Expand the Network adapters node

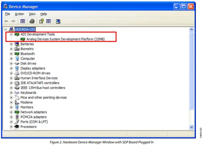11,112
